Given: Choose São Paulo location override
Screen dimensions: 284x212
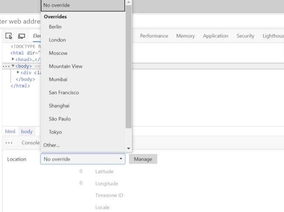Looking at the screenshot, I should click(x=60, y=119).
